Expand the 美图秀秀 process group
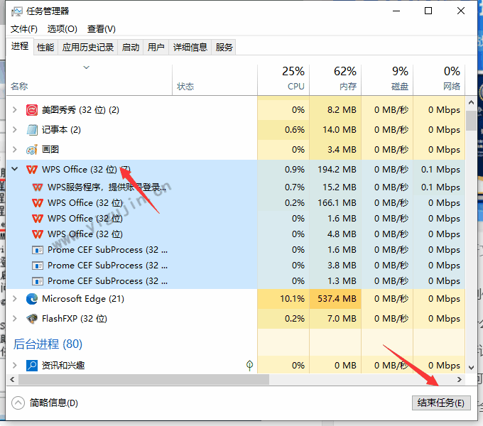 point(14,109)
